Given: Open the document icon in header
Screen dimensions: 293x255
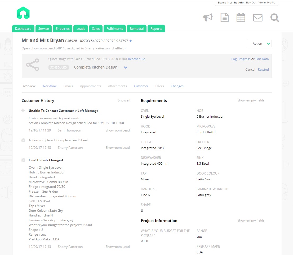Looking at the screenshot, I should point(224,18).
